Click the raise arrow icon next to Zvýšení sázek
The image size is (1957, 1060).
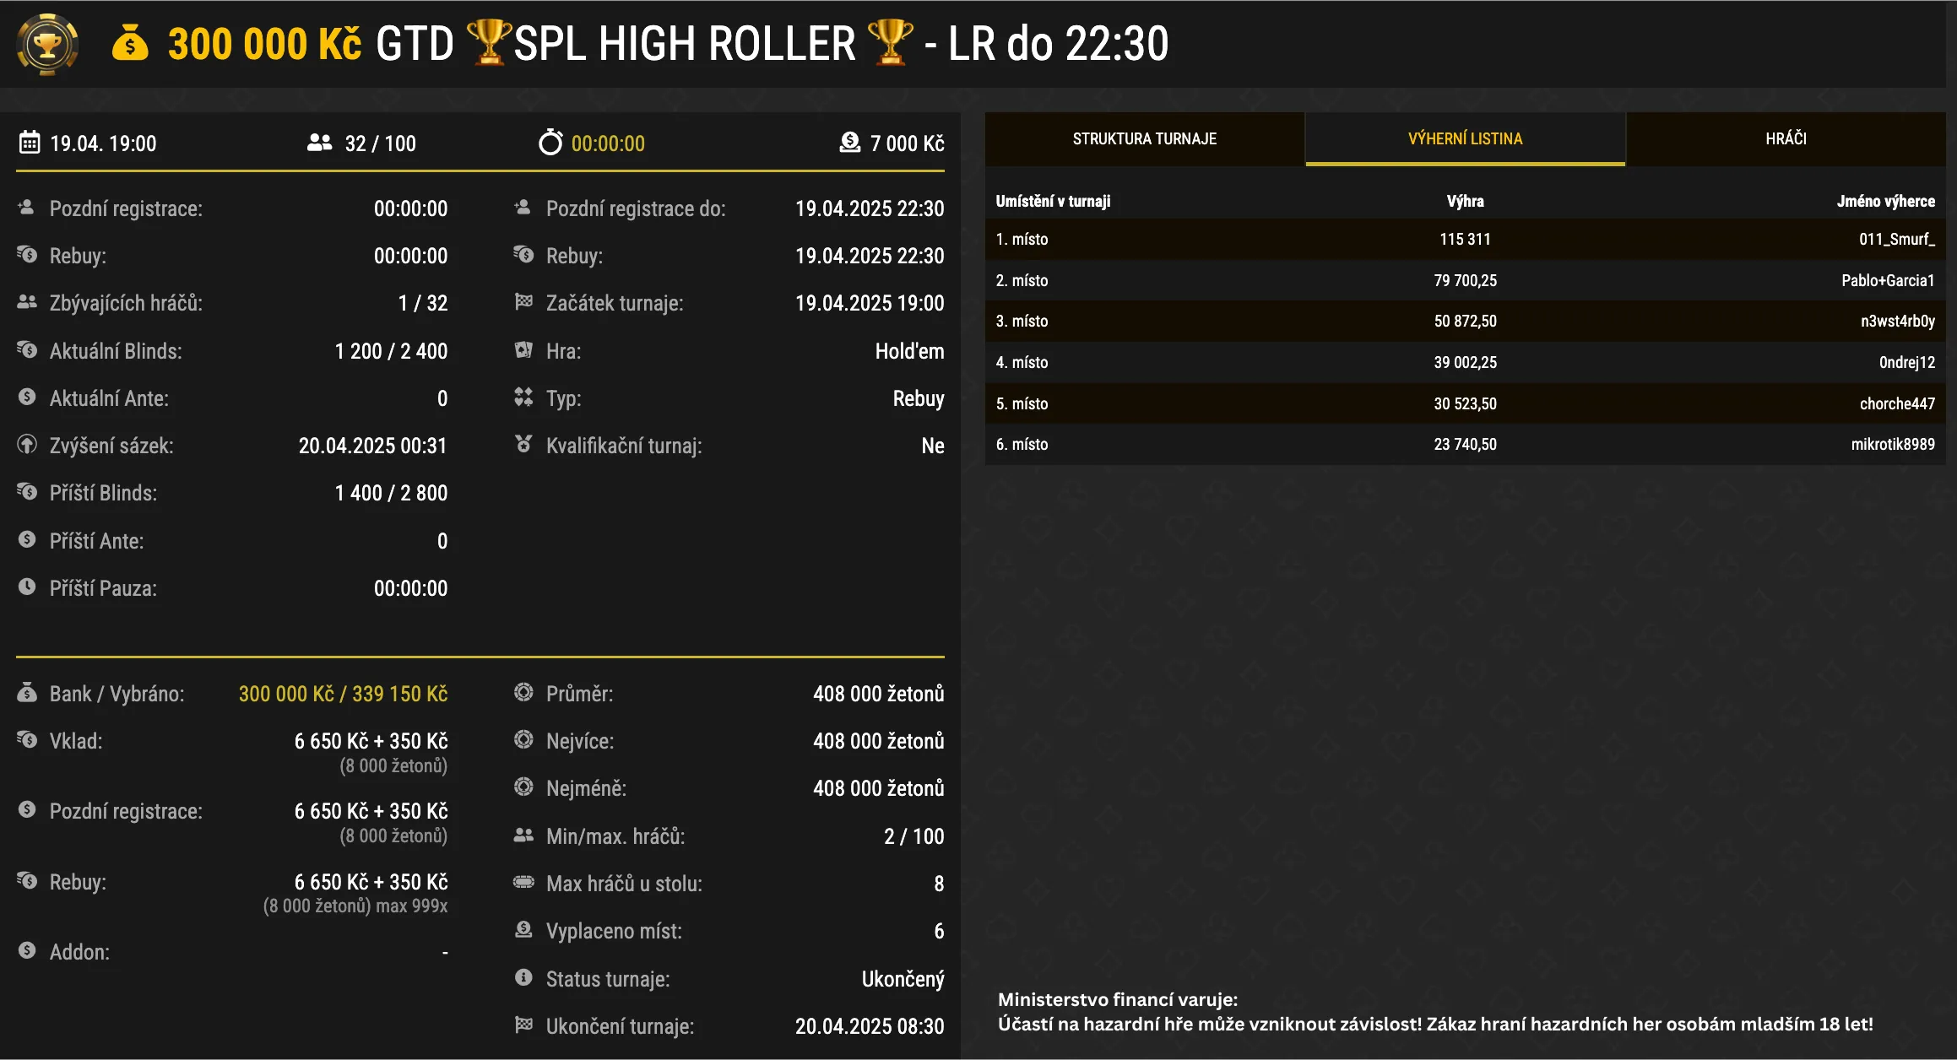click(25, 445)
